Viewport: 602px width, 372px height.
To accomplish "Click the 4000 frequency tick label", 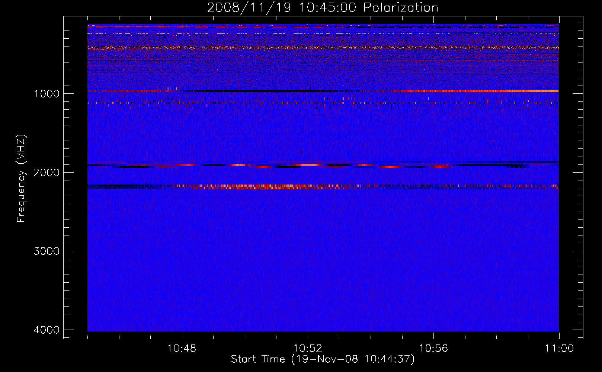I will click(x=47, y=330).
